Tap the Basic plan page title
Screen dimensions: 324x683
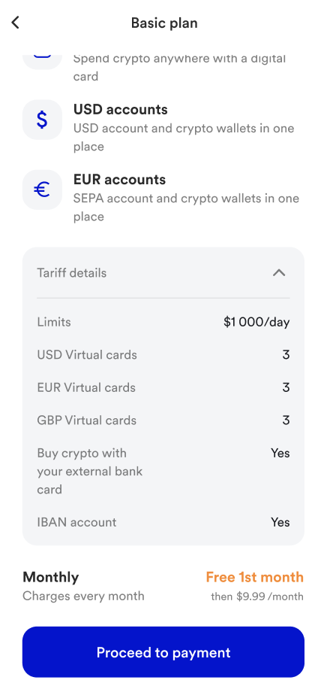[164, 23]
